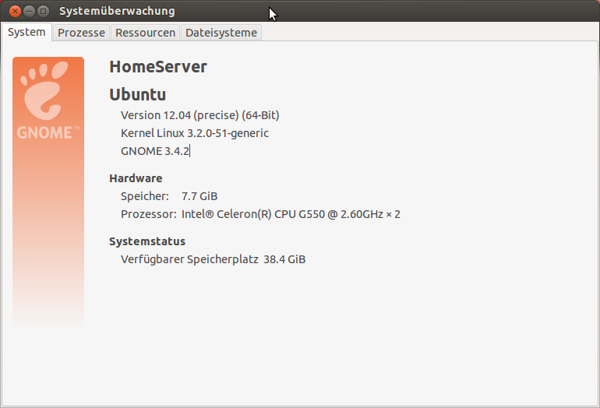Maximize the Systemüberwachung window
The width and height of the screenshot is (600, 408).
(43, 11)
